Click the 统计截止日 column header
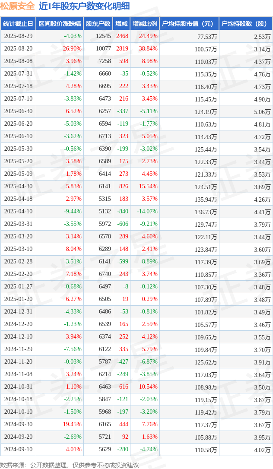273x469 pixels. point(18,24)
